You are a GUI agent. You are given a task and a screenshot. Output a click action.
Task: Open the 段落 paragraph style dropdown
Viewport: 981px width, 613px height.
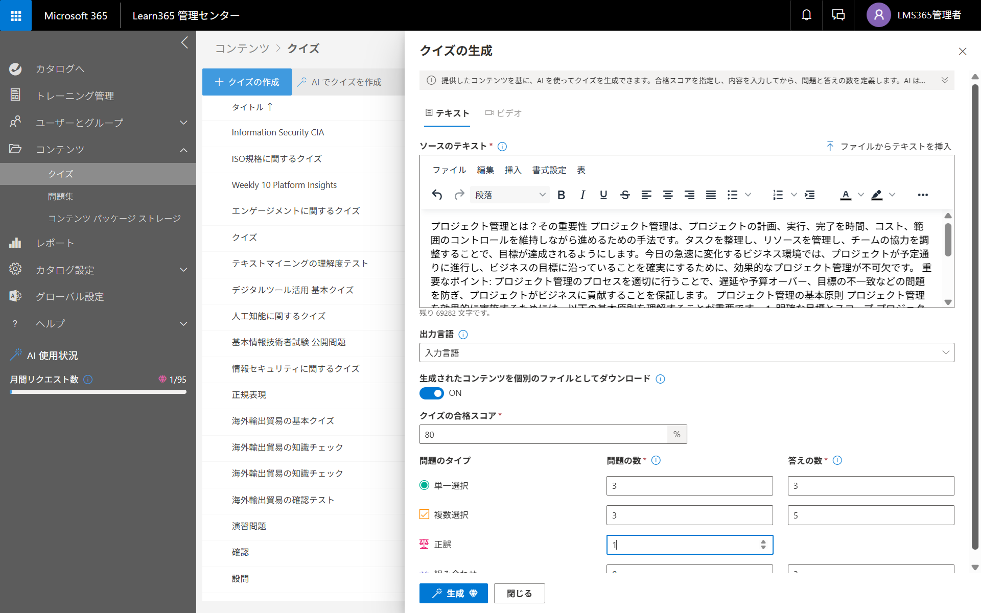tap(510, 195)
